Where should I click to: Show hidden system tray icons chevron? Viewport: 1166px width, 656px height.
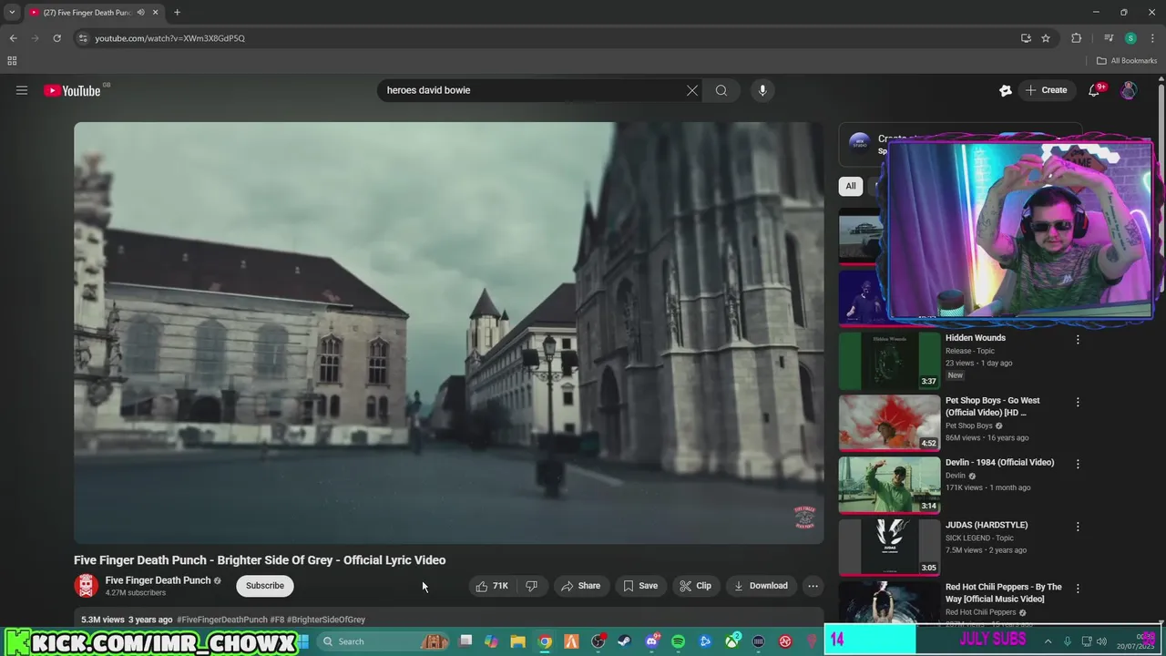click(1048, 641)
